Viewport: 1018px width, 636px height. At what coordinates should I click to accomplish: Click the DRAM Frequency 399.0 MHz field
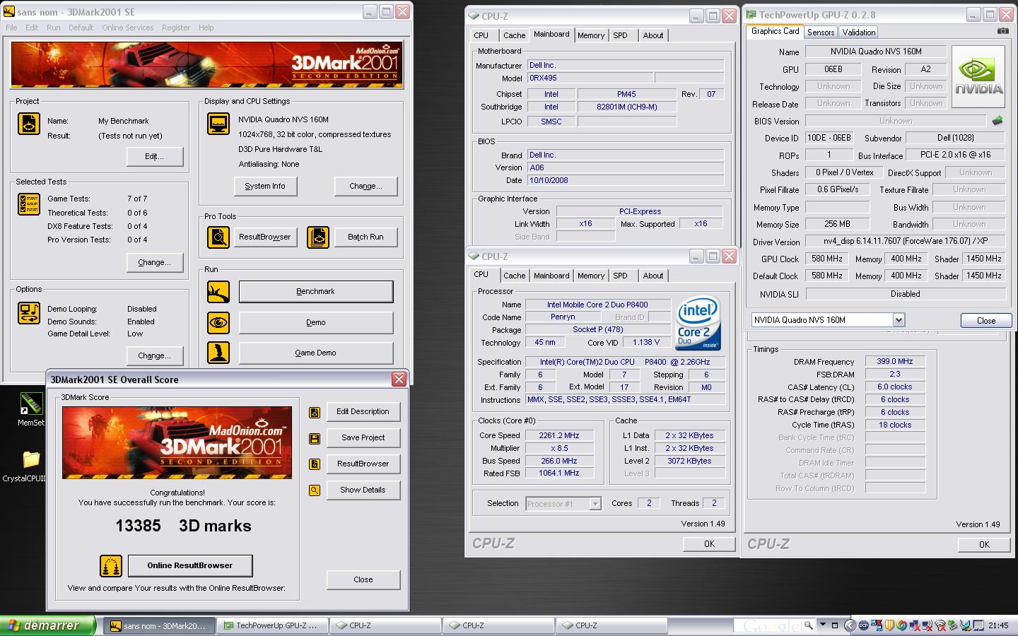coord(895,361)
